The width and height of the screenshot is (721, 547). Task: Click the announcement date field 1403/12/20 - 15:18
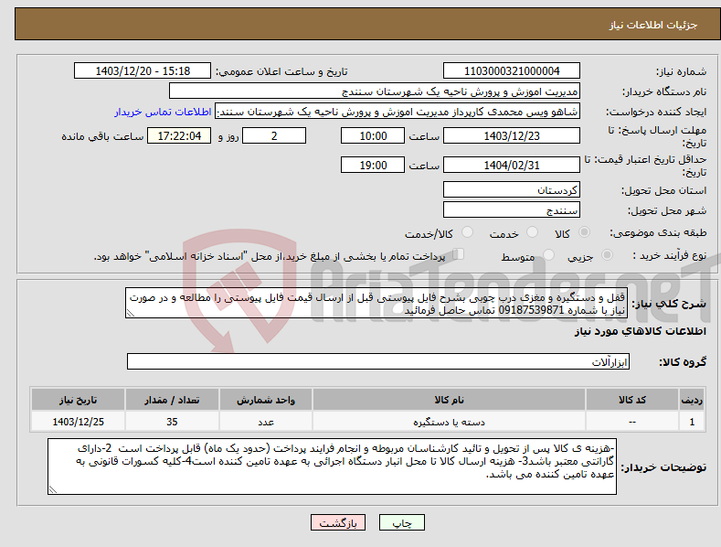tap(142, 71)
